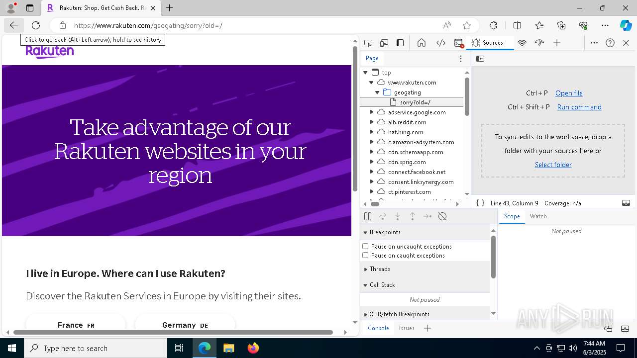This screenshot has width=637, height=358.
Task: Open DevTools help question mark icon
Action: pyautogui.click(x=610, y=43)
